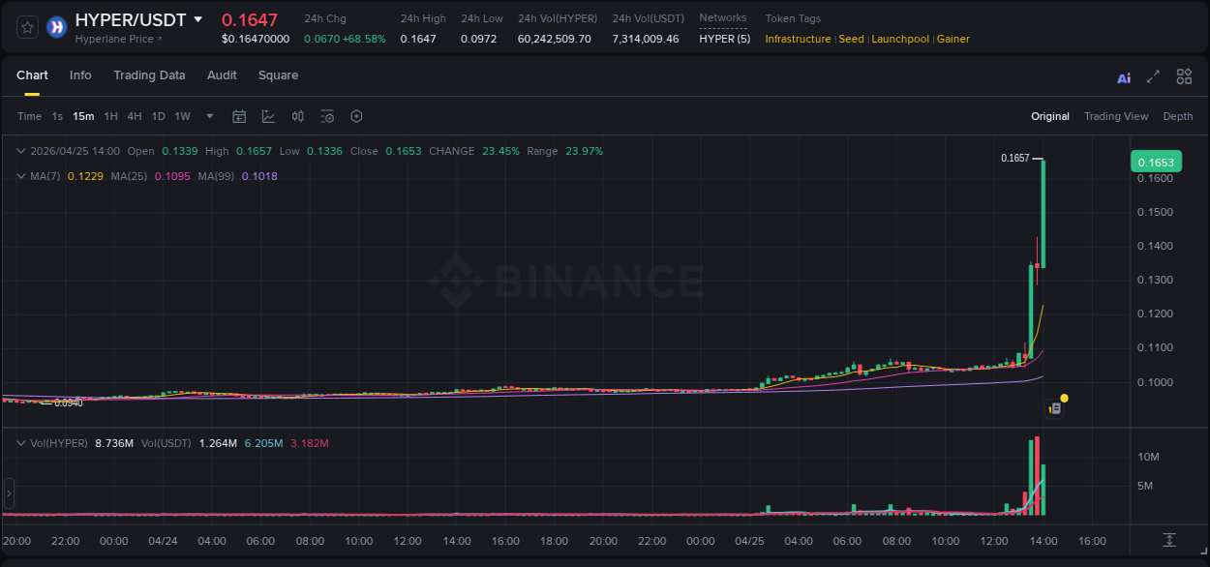The height and width of the screenshot is (567, 1210).
Task: Open the Launchpool token tag
Action: 899,39
